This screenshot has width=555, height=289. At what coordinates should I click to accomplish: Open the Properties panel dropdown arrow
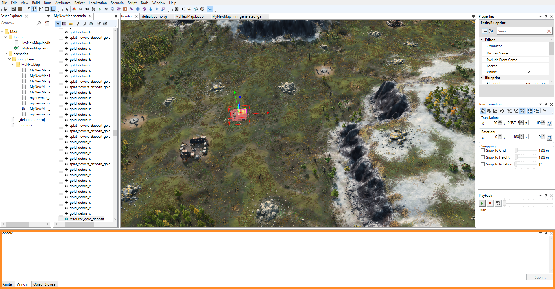(540, 16)
